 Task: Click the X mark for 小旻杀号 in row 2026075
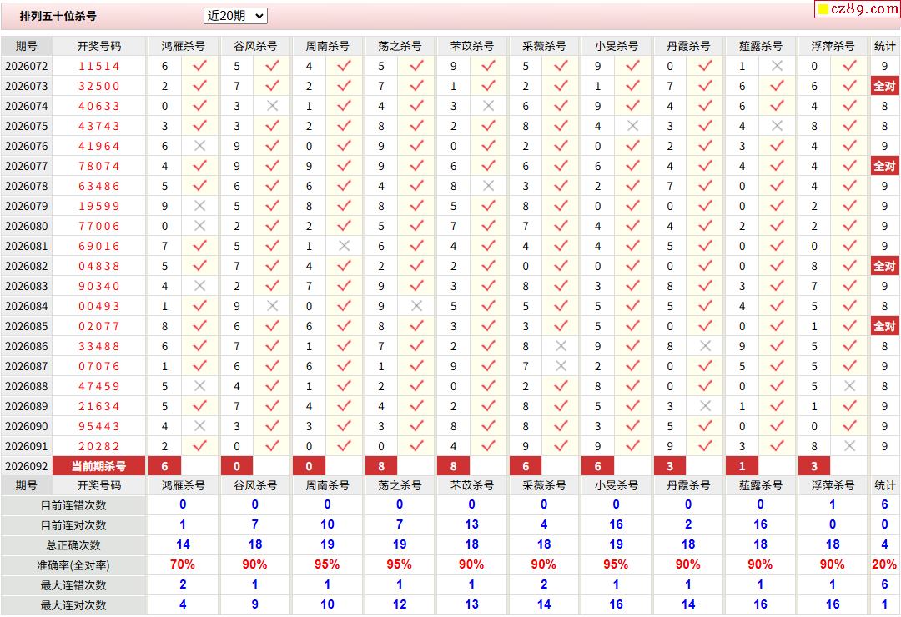pyautogui.click(x=632, y=126)
